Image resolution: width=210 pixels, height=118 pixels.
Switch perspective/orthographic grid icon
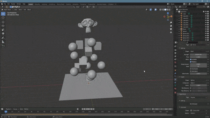point(171,32)
